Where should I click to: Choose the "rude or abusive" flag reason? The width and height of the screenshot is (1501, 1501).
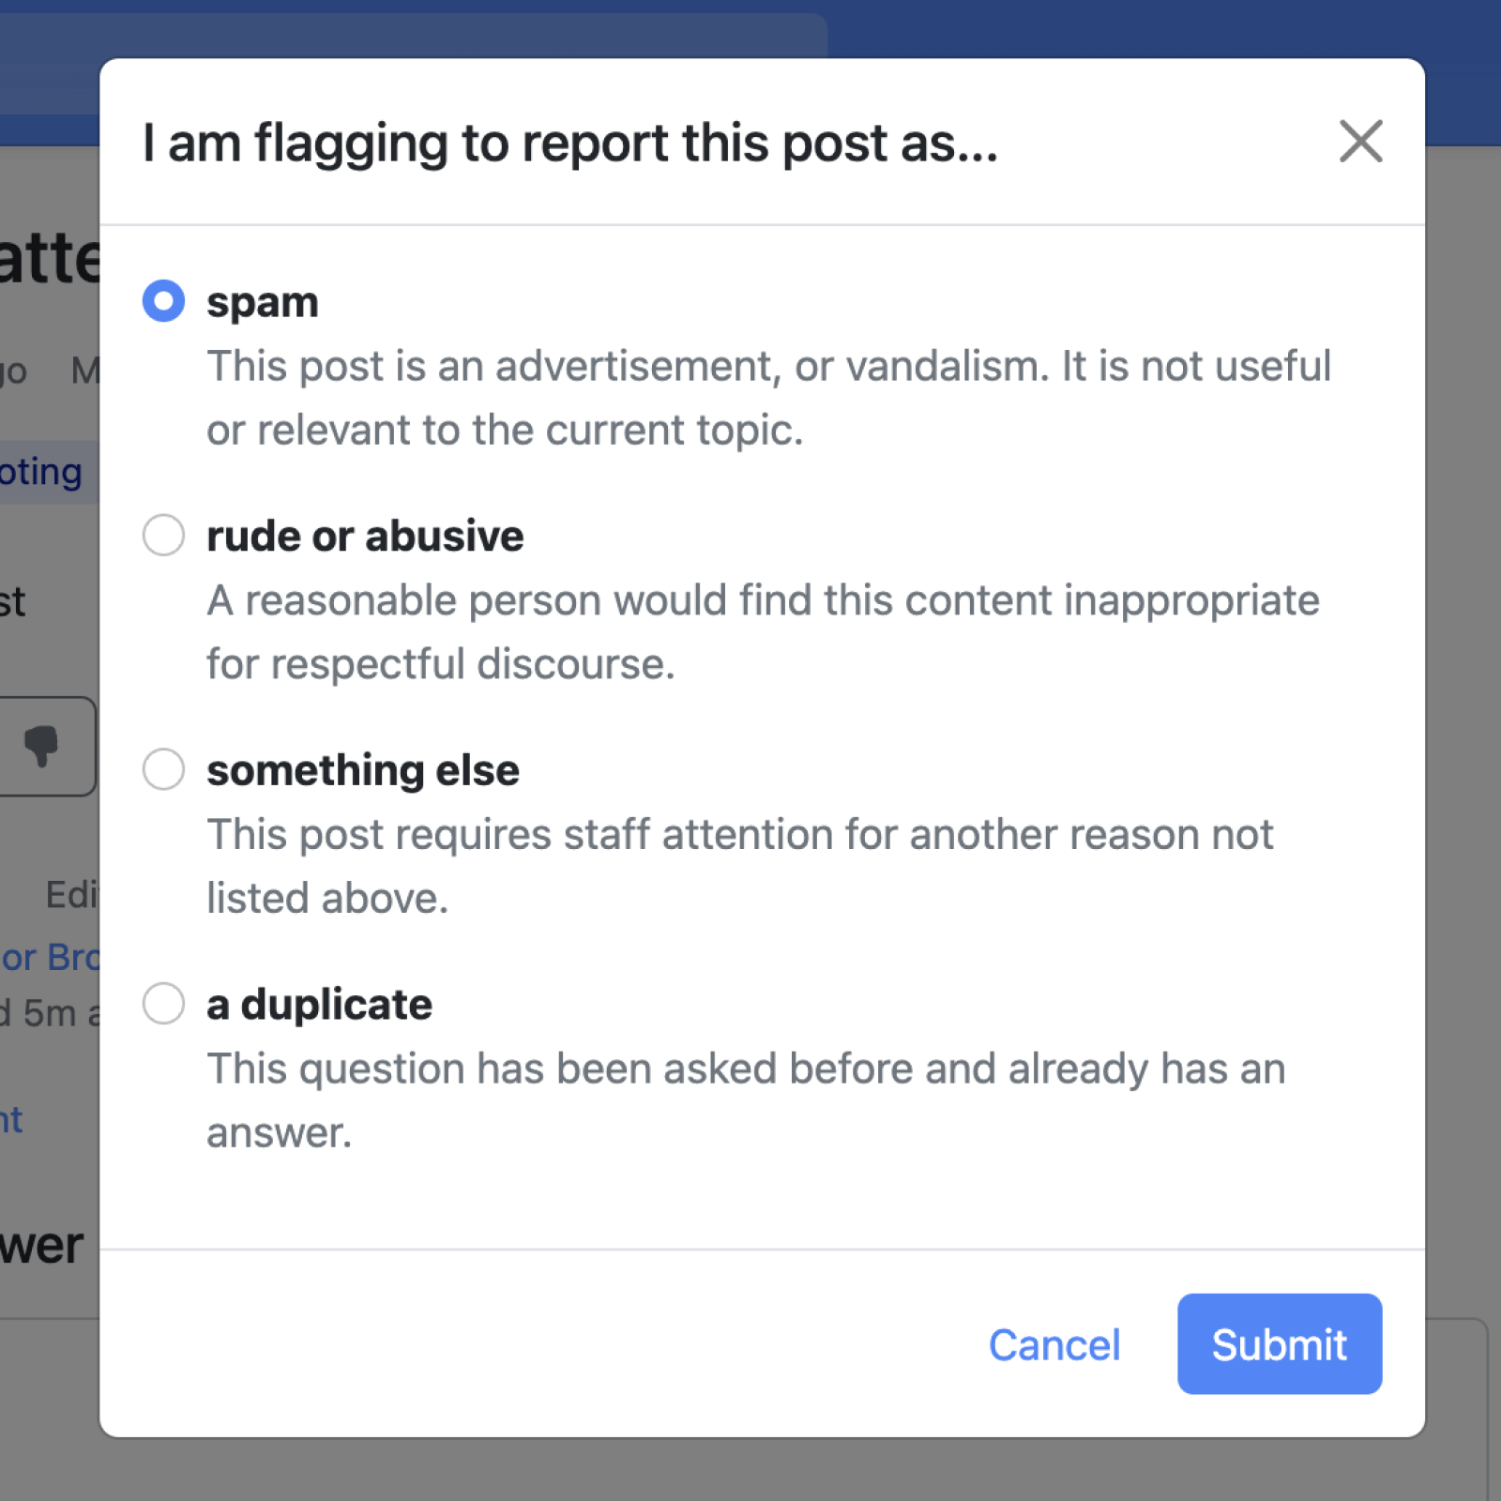click(162, 535)
